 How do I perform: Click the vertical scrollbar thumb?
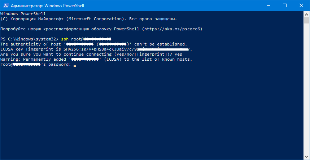pyautogui.click(x=306, y=20)
